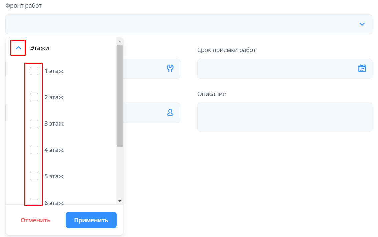This screenshot has width=378, height=237.
Task: Toggle the 5 этаж checkbox
Action: (x=34, y=176)
